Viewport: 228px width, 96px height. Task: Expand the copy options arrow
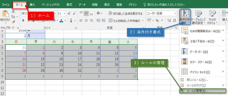17,17
